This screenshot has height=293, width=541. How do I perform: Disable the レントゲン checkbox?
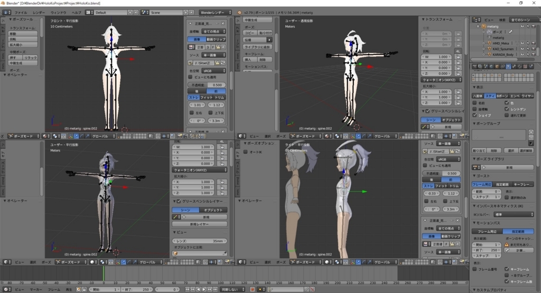(507, 109)
